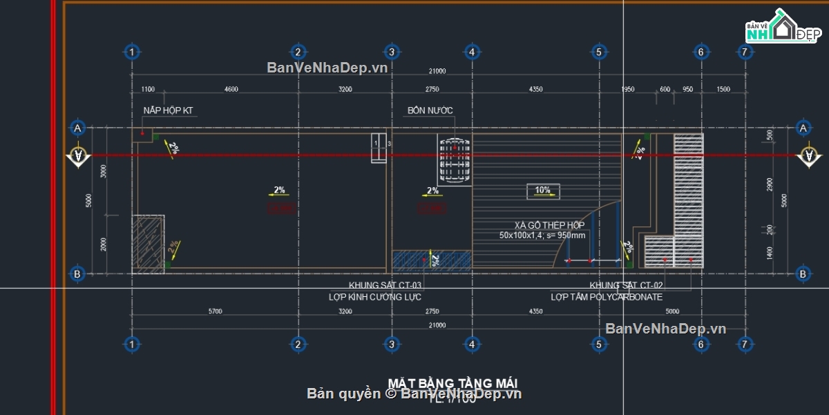Click grid bubble 6 above the plan

click(x=701, y=52)
